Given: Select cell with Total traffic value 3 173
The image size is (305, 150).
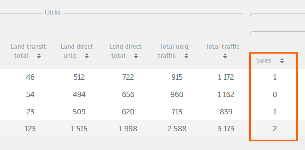Looking at the screenshot, I should tap(226, 129).
